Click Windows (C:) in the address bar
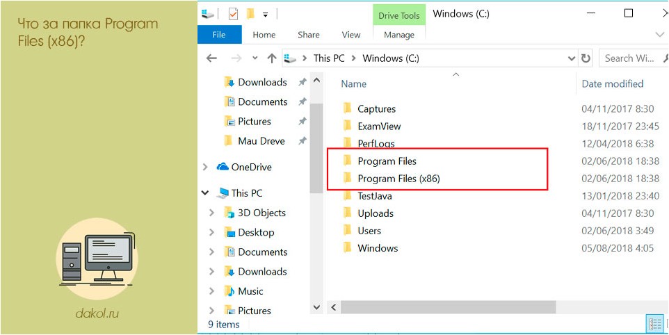The height and width of the screenshot is (335, 669). tap(391, 58)
